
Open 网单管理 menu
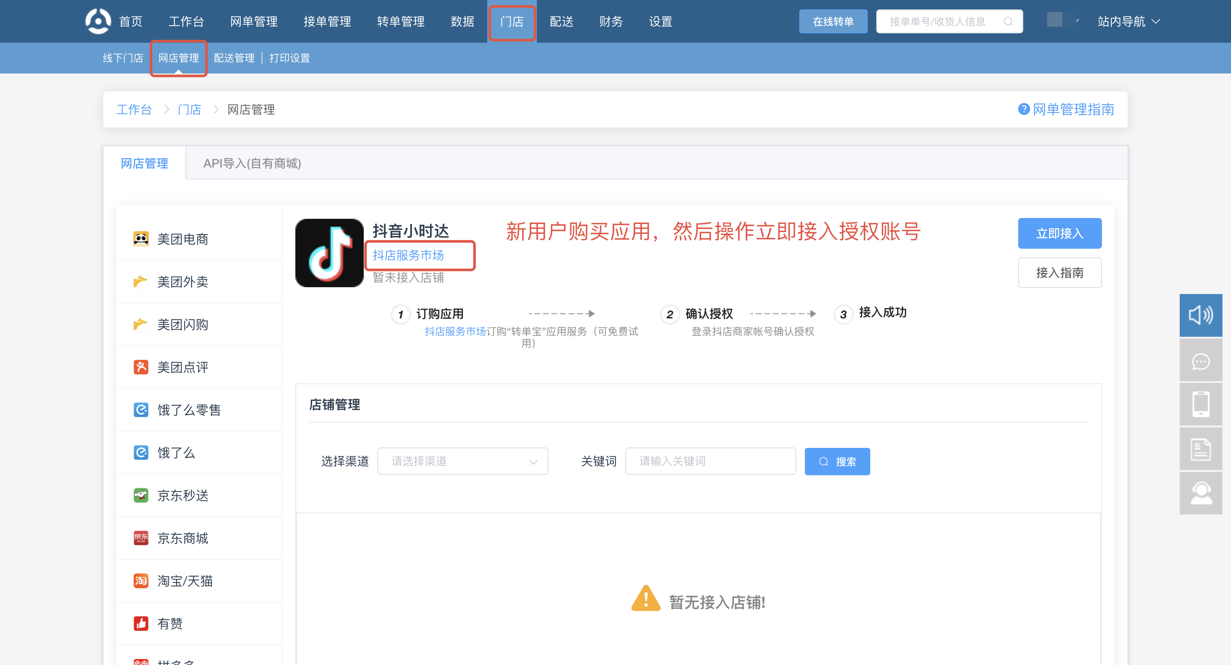tap(254, 21)
